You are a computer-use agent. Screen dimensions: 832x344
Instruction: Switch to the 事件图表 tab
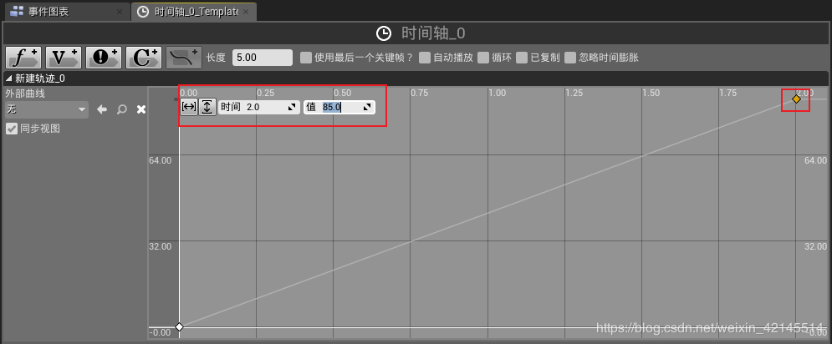click(x=66, y=12)
